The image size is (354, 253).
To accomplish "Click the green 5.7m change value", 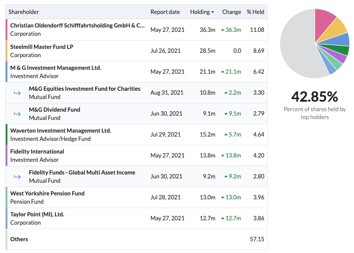I will [x=235, y=135].
